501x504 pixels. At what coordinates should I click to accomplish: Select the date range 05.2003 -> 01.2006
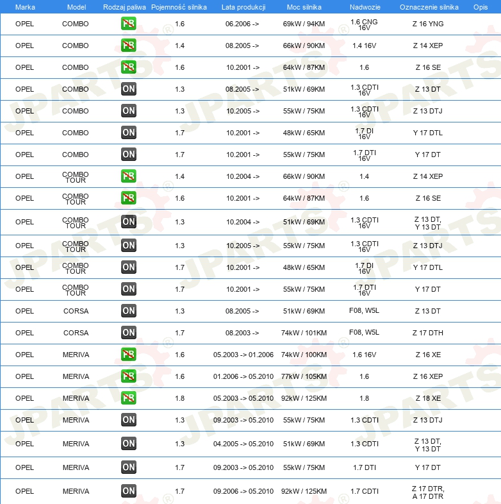click(x=243, y=355)
